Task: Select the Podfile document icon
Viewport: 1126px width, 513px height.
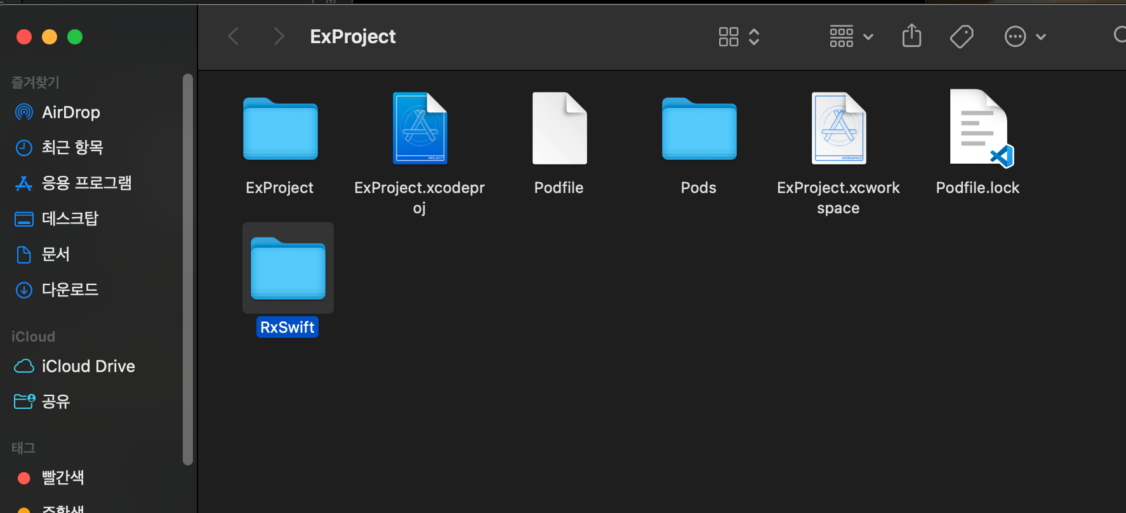Action: 559,128
